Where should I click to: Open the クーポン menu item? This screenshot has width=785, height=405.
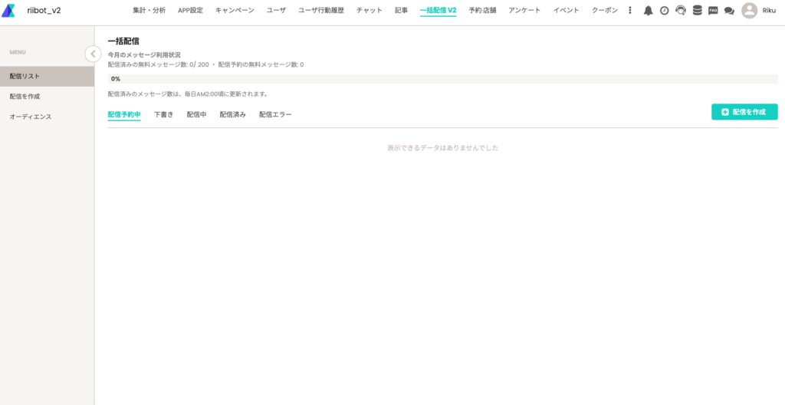[604, 11]
